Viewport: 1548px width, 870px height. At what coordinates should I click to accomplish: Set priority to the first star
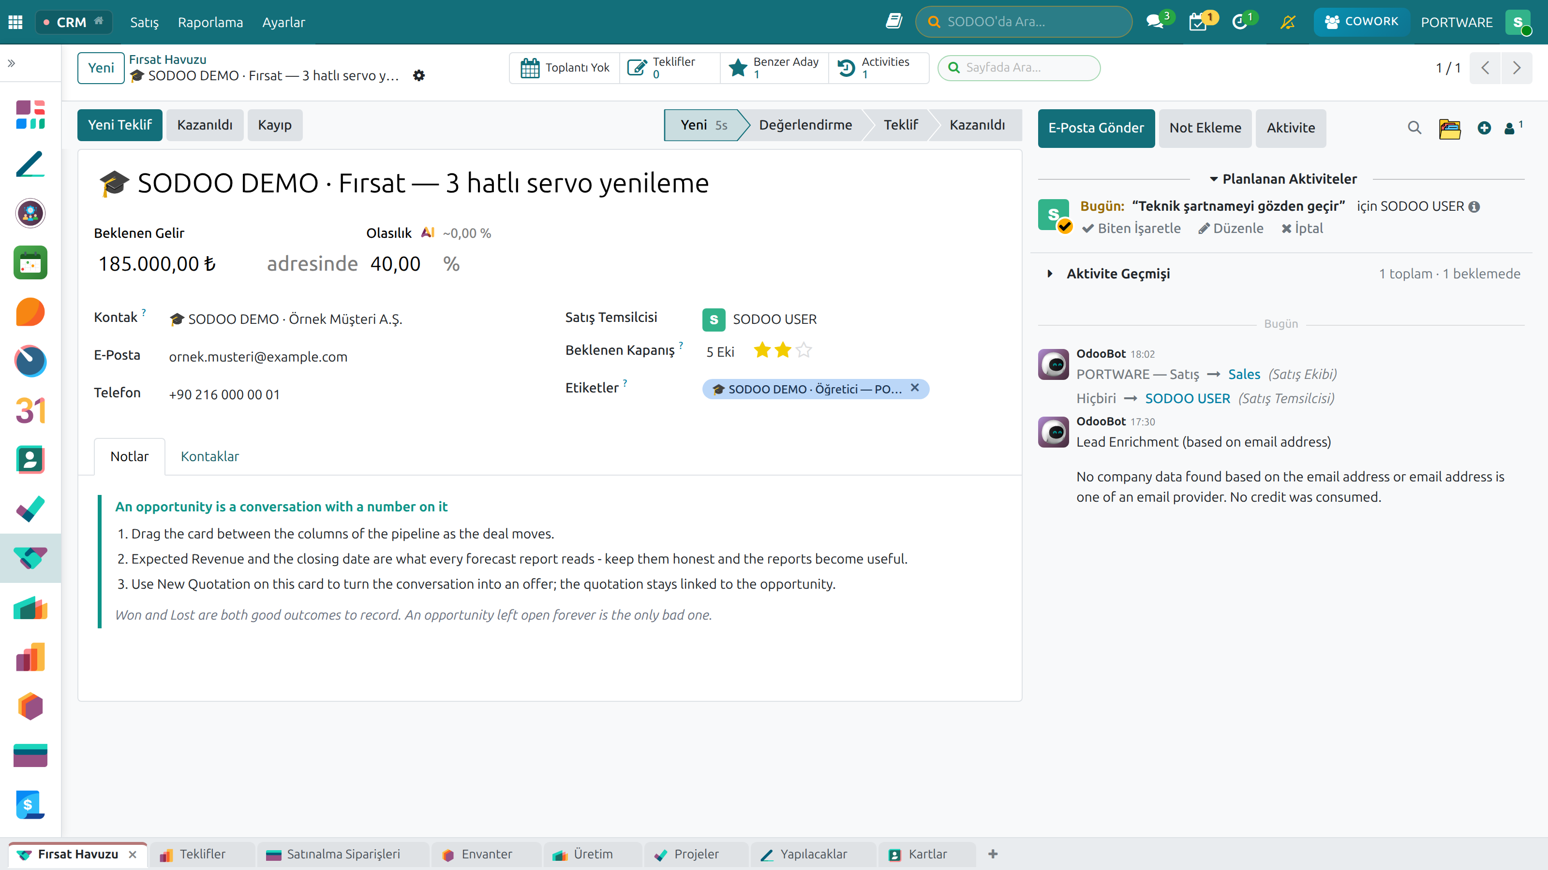(762, 350)
